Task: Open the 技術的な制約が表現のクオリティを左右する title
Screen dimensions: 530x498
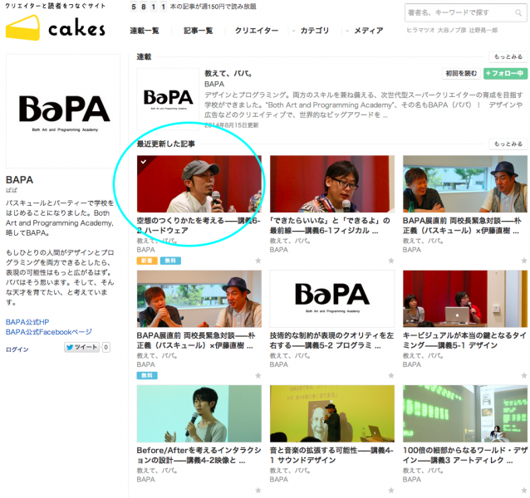Action: point(331,340)
